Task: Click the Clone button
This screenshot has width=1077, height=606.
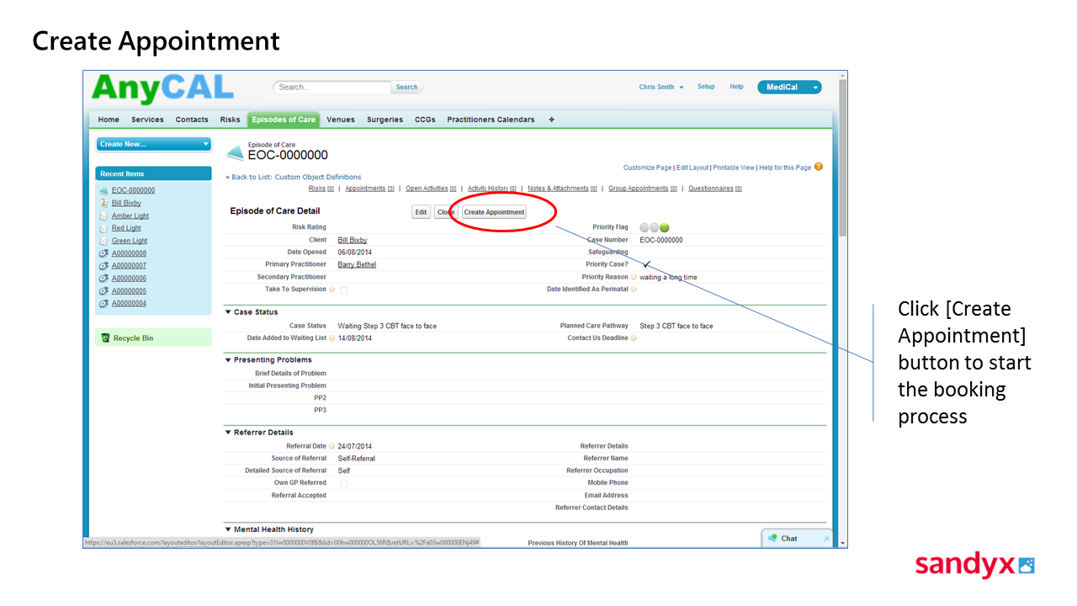Action: tap(446, 212)
